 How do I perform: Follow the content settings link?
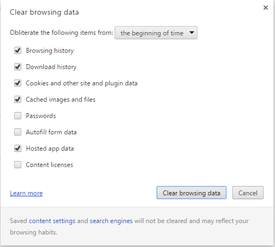tap(52, 221)
